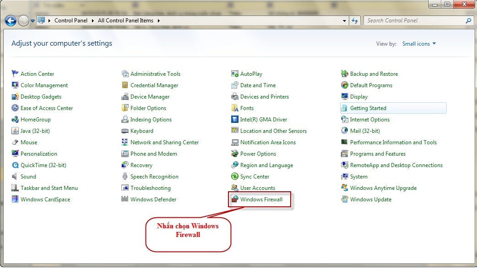
Task: Click the HomeGroup icon
Action: tap(15, 119)
